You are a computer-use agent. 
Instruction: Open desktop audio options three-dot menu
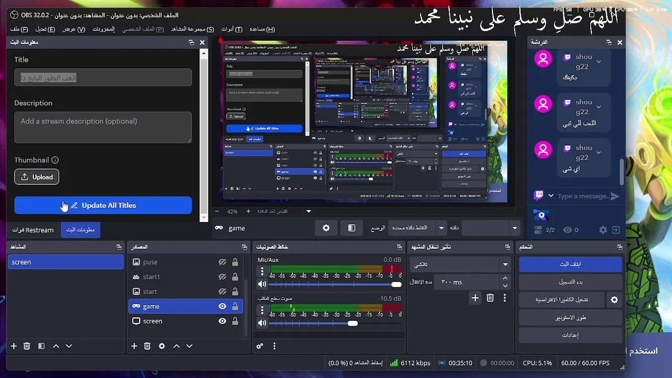[x=262, y=310]
